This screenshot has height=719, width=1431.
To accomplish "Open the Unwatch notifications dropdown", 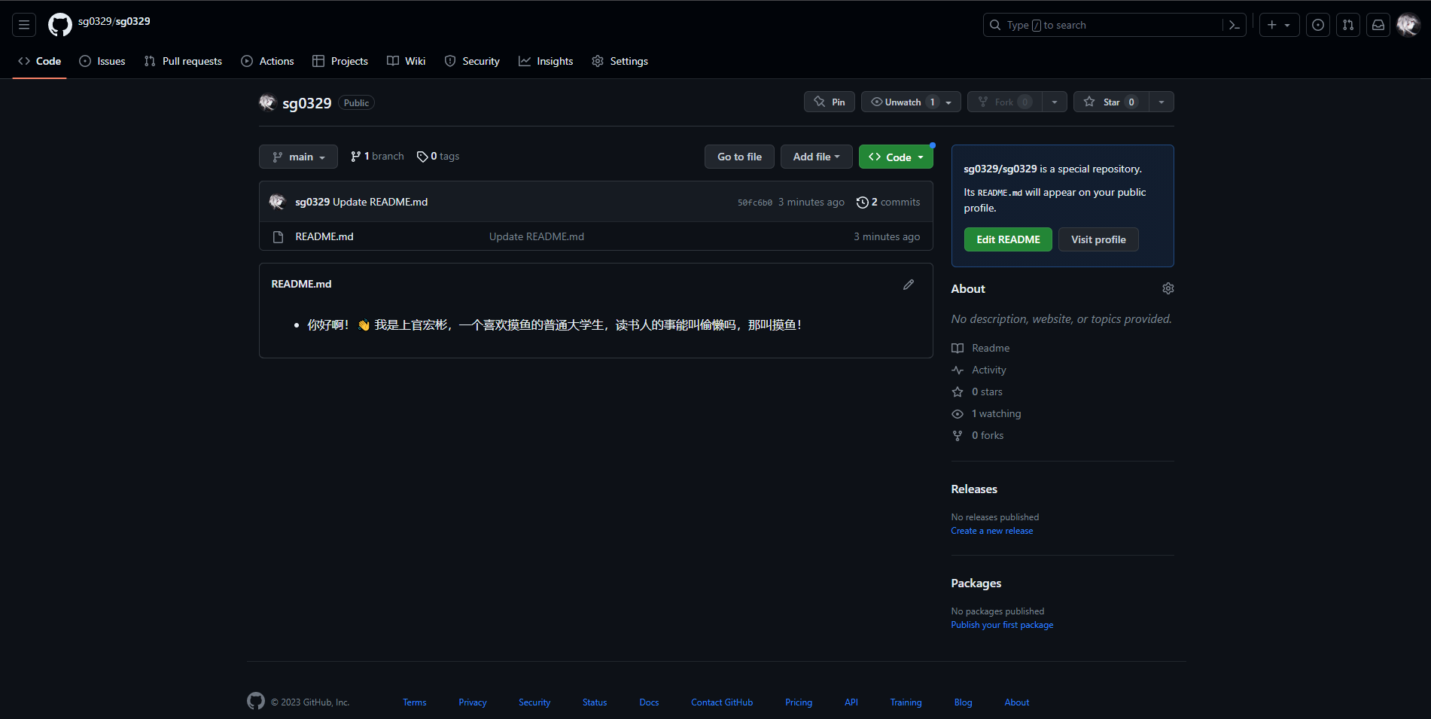I will pos(911,102).
